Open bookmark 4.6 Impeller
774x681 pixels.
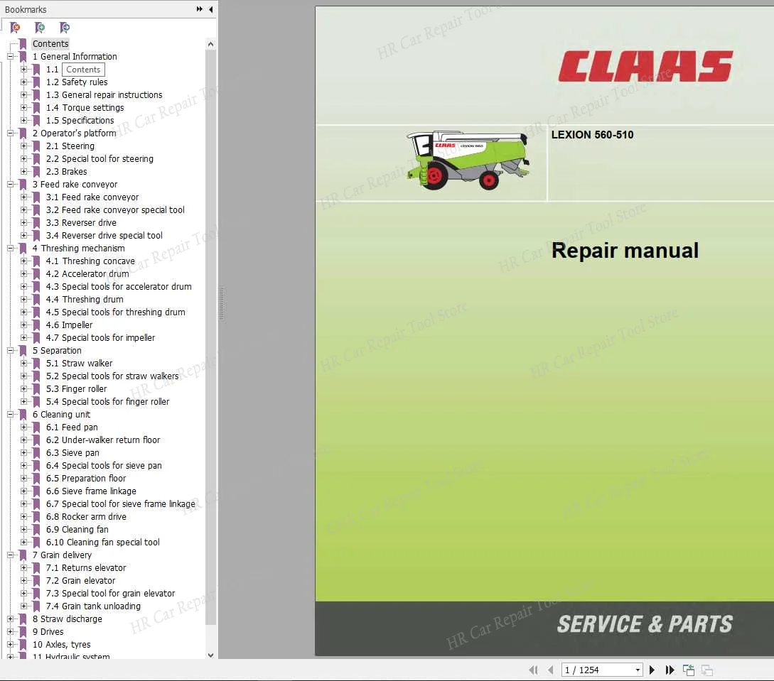point(69,325)
